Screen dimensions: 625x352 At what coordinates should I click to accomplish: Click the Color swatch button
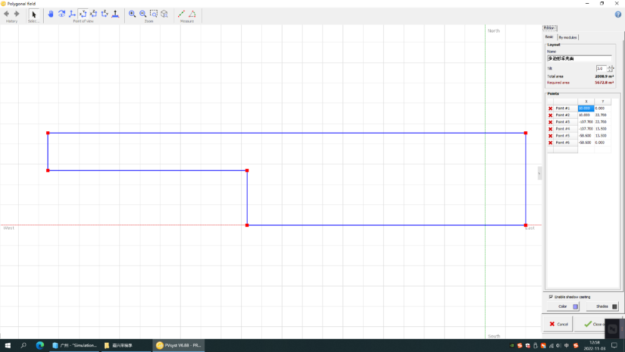pos(566,306)
